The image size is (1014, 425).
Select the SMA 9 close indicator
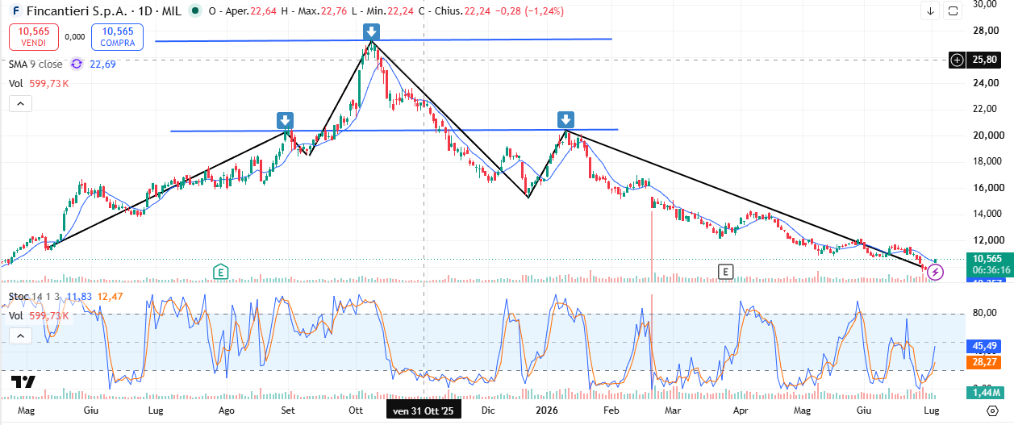(x=35, y=64)
